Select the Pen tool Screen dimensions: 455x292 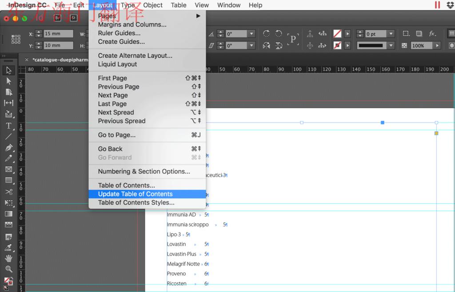point(9,147)
